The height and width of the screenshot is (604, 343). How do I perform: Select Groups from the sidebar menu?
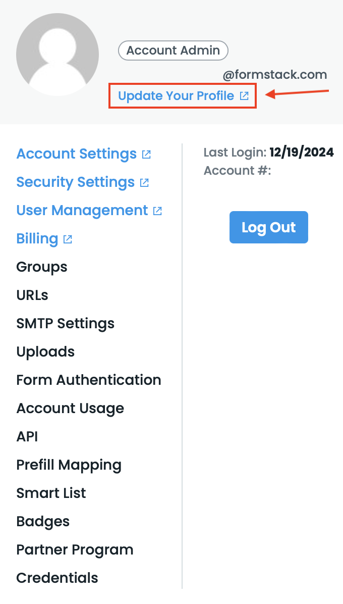click(x=41, y=267)
